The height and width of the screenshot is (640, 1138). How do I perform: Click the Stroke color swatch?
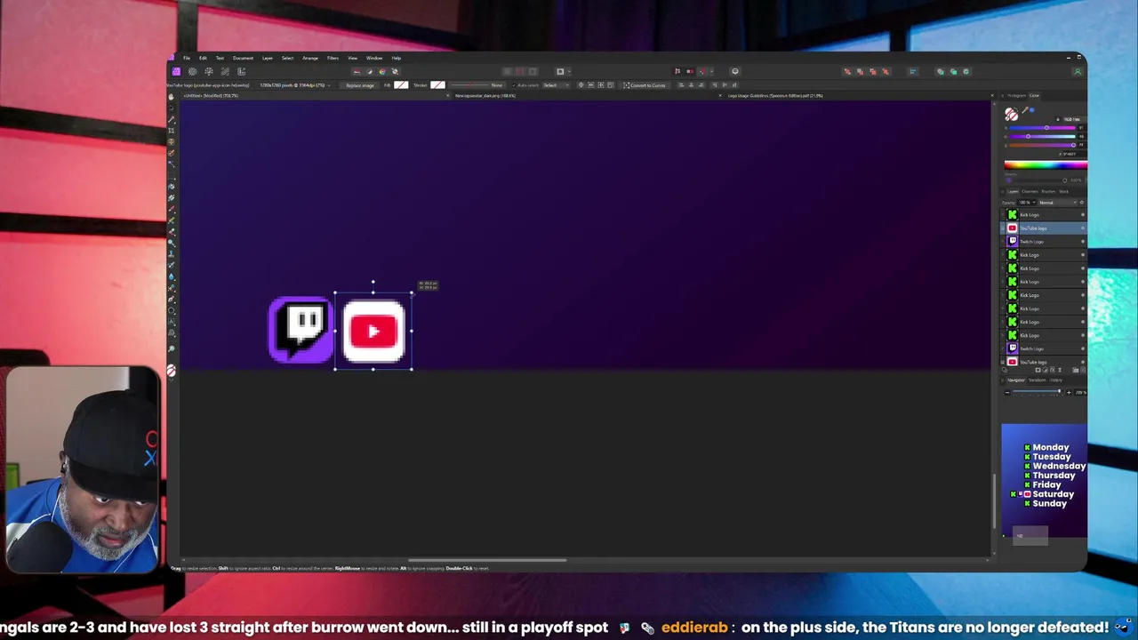tap(437, 85)
